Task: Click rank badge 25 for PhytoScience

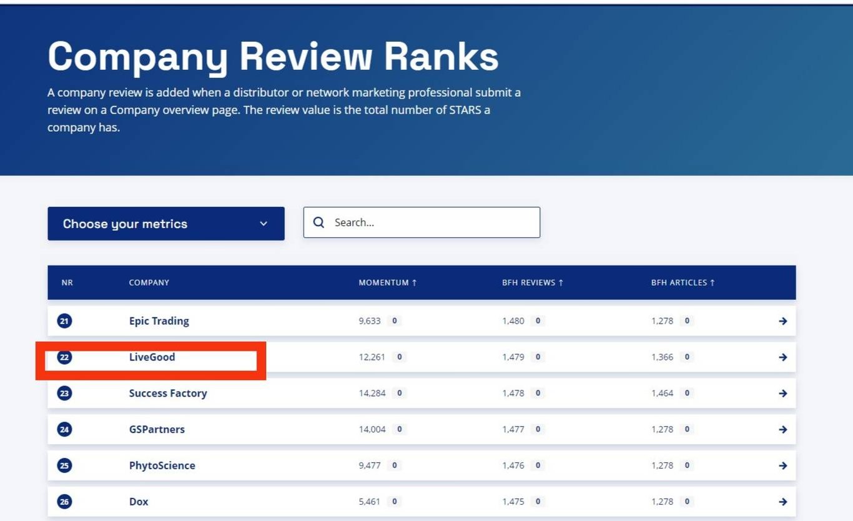Action: pos(65,466)
